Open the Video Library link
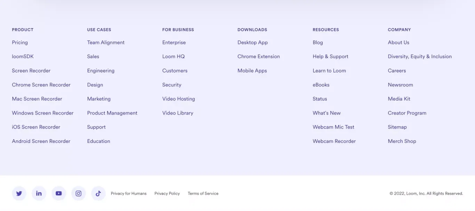The height and width of the screenshot is (211, 475). [178, 113]
